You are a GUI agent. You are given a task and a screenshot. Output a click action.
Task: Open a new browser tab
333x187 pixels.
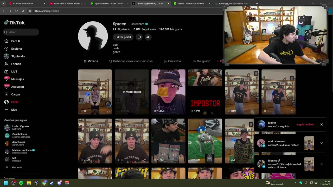pos(257,4)
